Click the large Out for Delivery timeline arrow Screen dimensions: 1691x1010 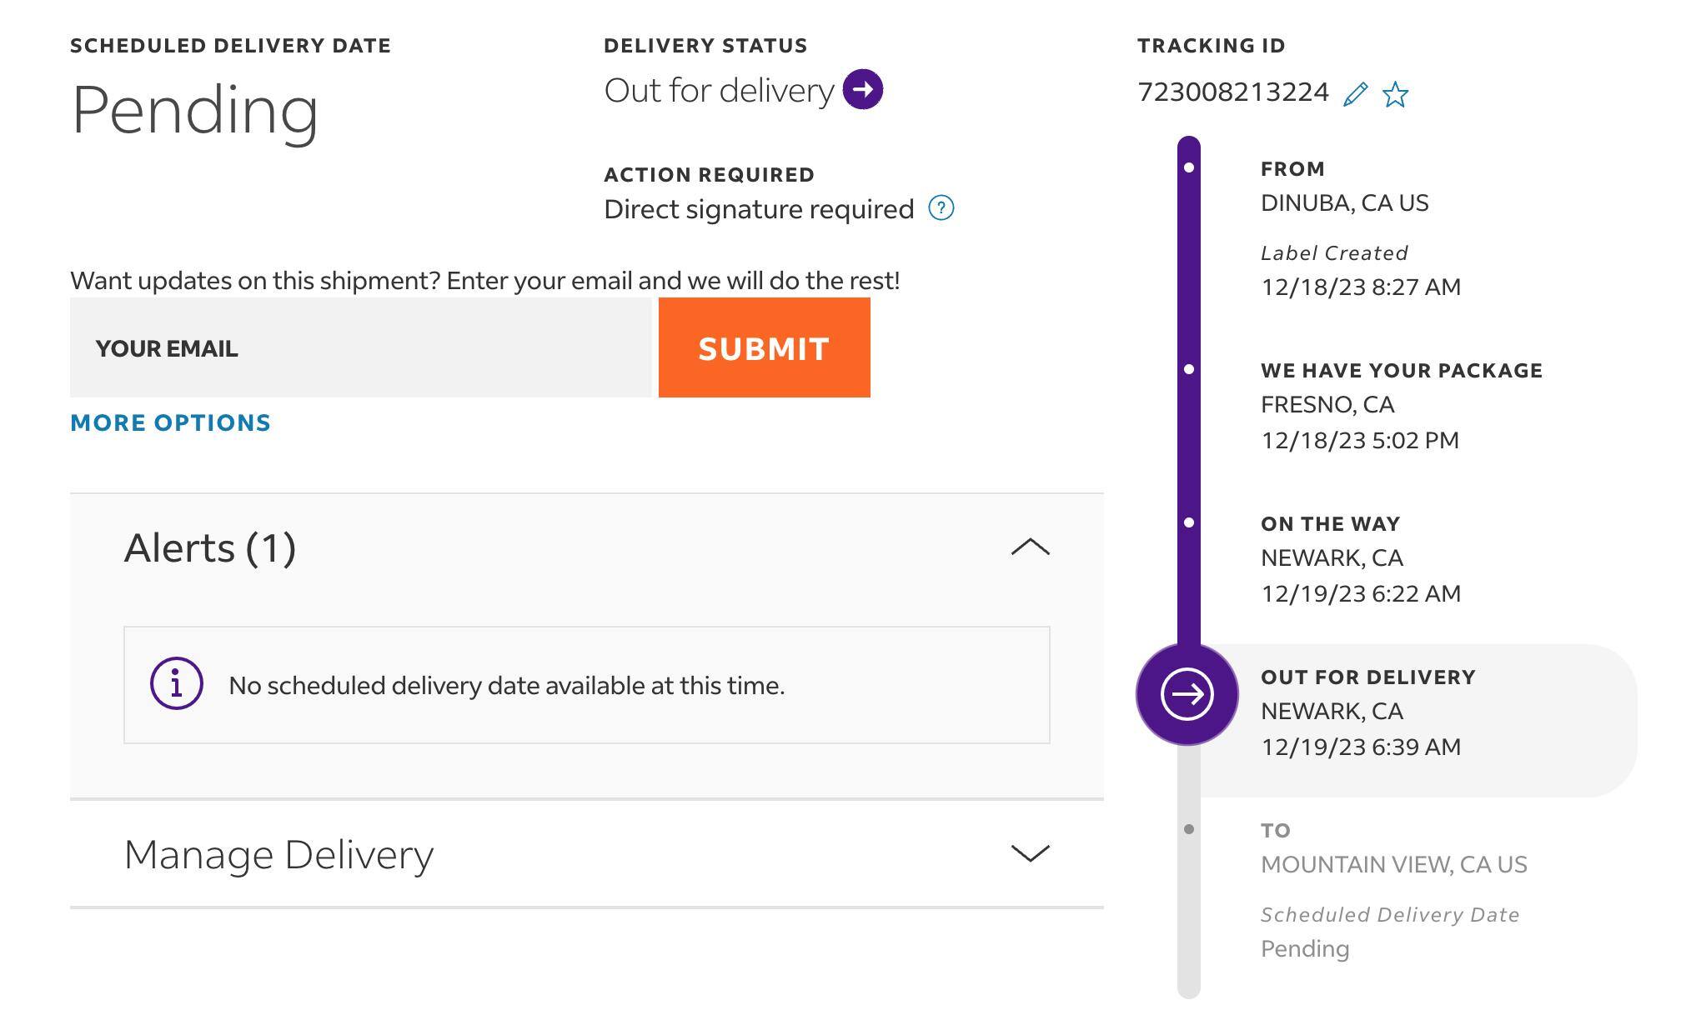pos(1187,694)
